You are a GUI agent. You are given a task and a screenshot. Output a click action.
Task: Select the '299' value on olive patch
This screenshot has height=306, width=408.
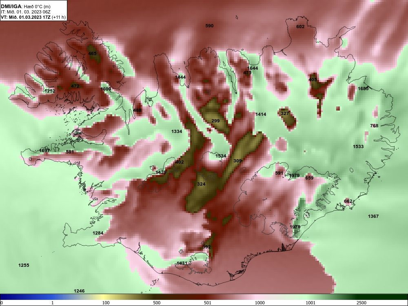click(215, 121)
